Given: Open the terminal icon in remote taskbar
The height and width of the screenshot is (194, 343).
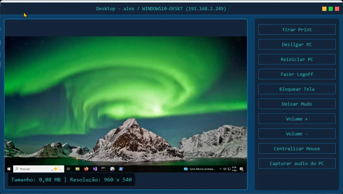Looking at the screenshot, I should pyautogui.click(x=103, y=169).
